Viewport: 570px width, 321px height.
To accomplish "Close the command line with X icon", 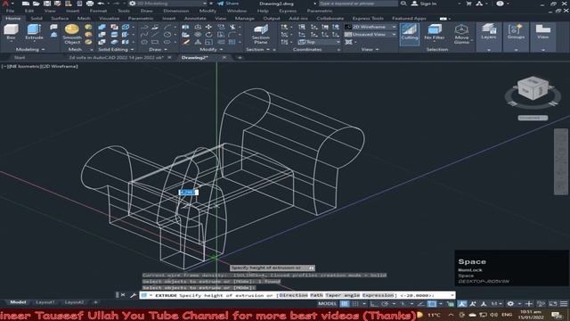I will click(x=123, y=295).
